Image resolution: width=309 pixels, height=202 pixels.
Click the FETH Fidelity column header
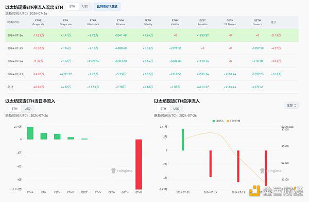(148, 22)
